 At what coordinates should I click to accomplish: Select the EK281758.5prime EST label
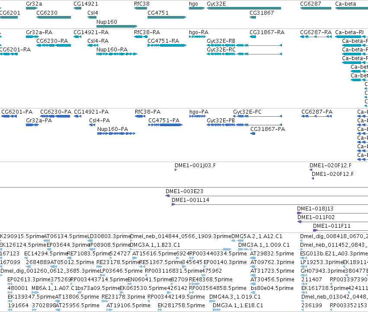pyautogui.click(x=181, y=306)
